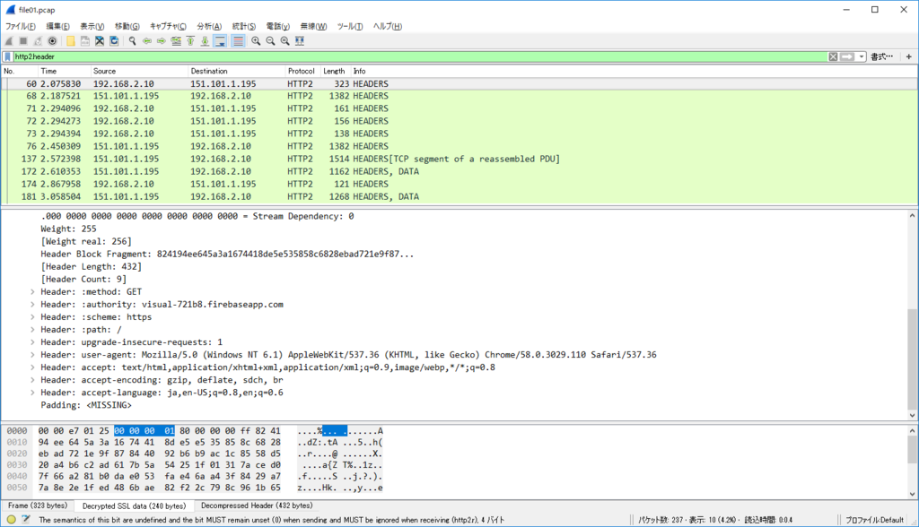Open the capture options icon

coord(52,41)
